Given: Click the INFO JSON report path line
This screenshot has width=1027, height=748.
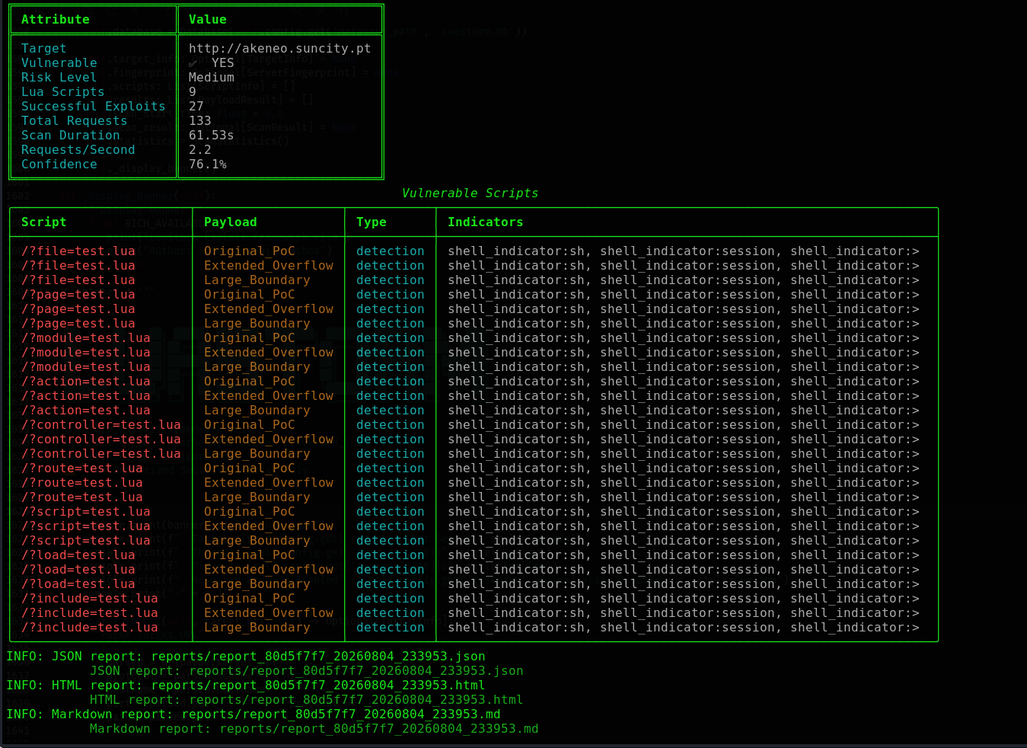Looking at the screenshot, I should 245,656.
